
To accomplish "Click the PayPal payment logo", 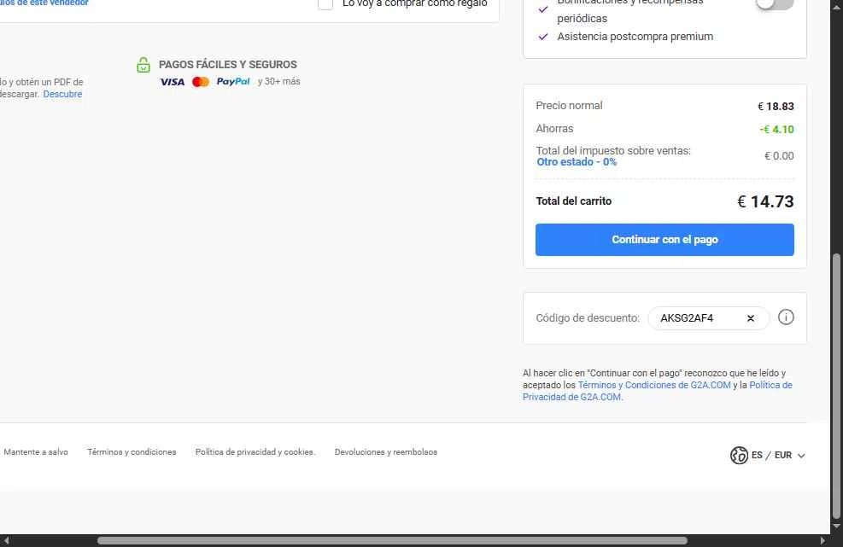I will [x=233, y=82].
